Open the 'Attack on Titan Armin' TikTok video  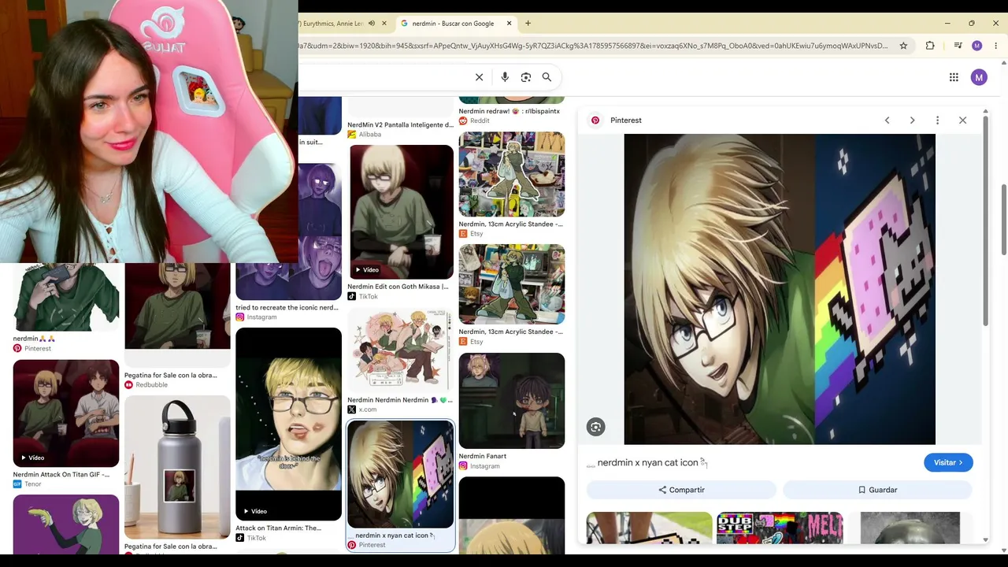(x=288, y=424)
